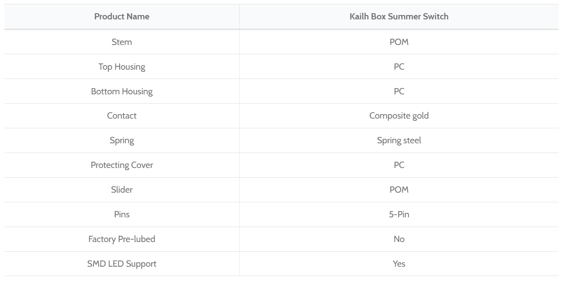Select the Top Housing row label
Viewport: 563px width, 283px height.
pos(122,67)
